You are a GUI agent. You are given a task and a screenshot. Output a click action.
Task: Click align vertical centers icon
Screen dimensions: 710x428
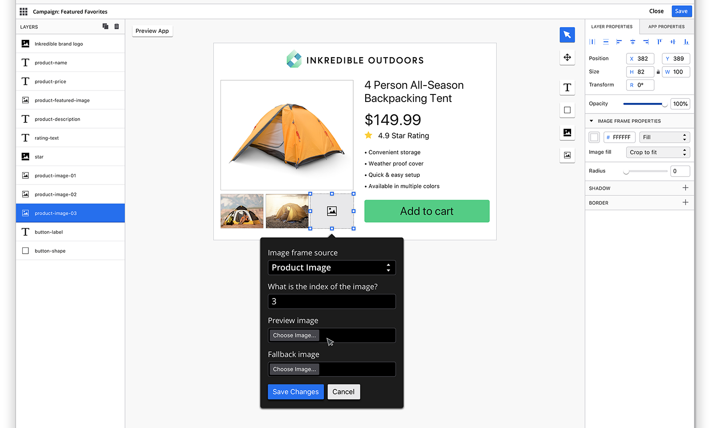coord(673,42)
